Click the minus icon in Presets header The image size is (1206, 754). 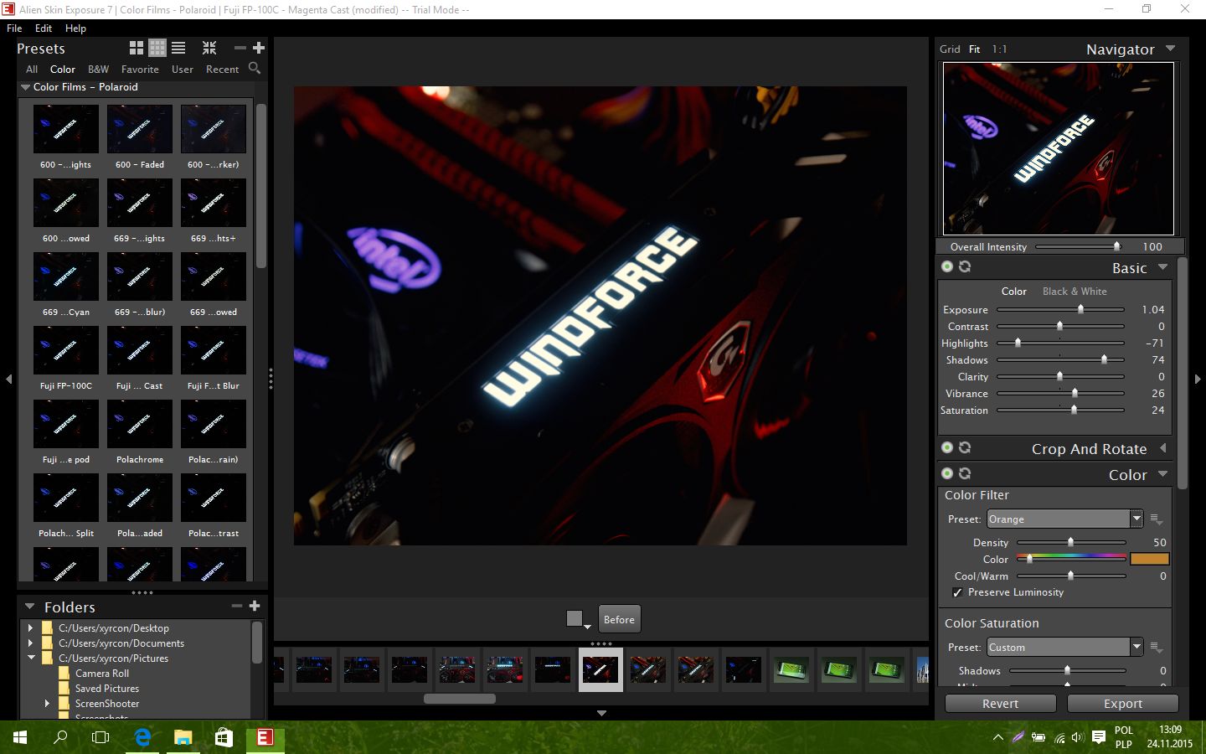pos(240,48)
